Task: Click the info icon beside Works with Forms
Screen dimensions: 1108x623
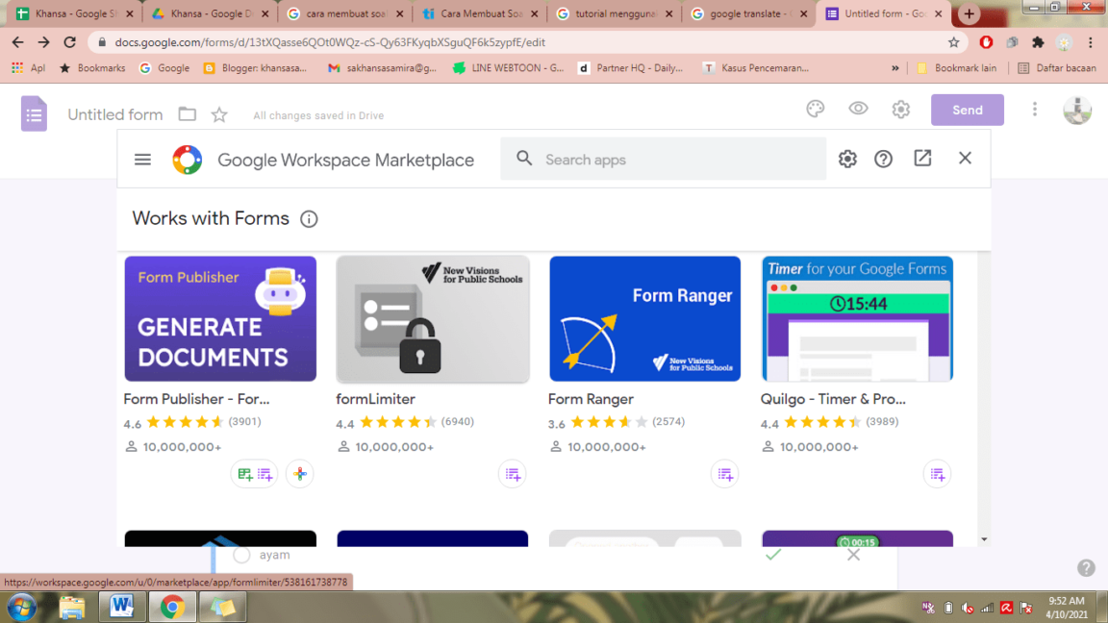Action: pyautogui.click(x=309, y=219)
